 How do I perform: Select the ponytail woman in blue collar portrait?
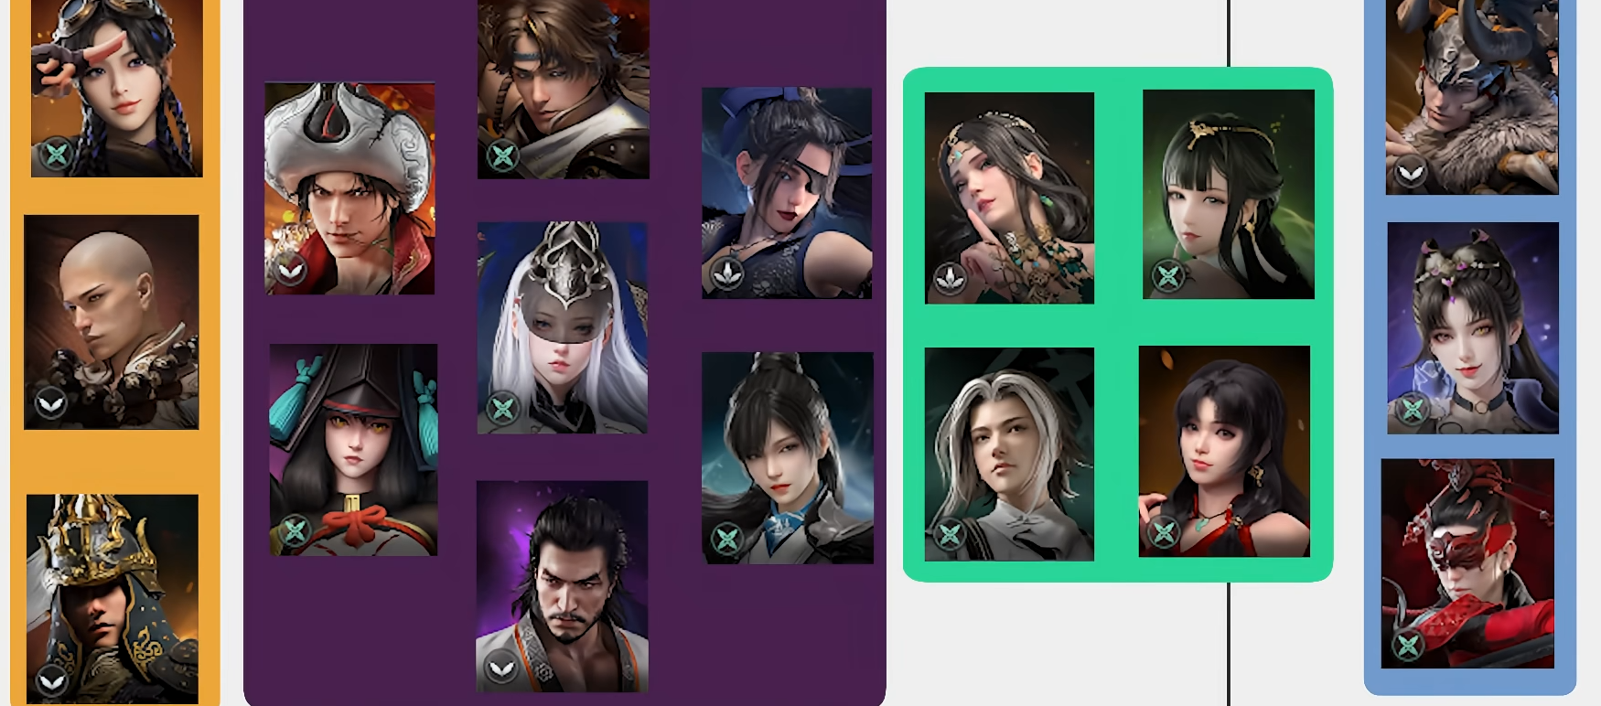click(x=788, y=457)
